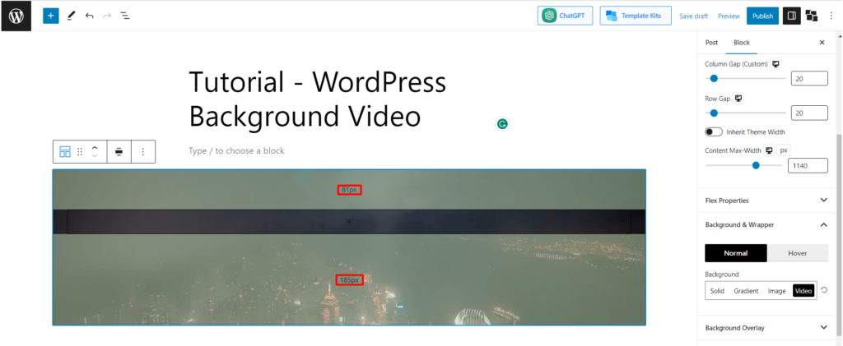Viewport: 843px width, 346px height.
Task: Choose Gradient background type
Action: coord(746,291)
